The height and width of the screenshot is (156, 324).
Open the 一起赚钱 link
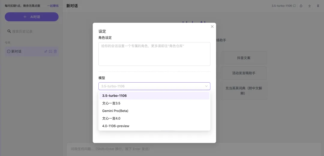click(x=52, y=6)
